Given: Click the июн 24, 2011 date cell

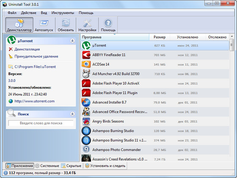Looking at the screenshot, I should tap(188, 46).
